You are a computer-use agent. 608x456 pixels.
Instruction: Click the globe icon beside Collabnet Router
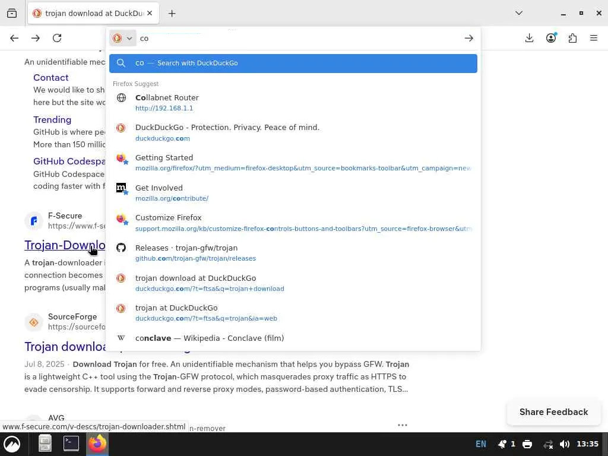point(121,98)
